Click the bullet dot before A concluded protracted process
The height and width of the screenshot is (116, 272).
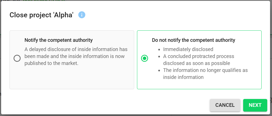[x=159, y=57]
